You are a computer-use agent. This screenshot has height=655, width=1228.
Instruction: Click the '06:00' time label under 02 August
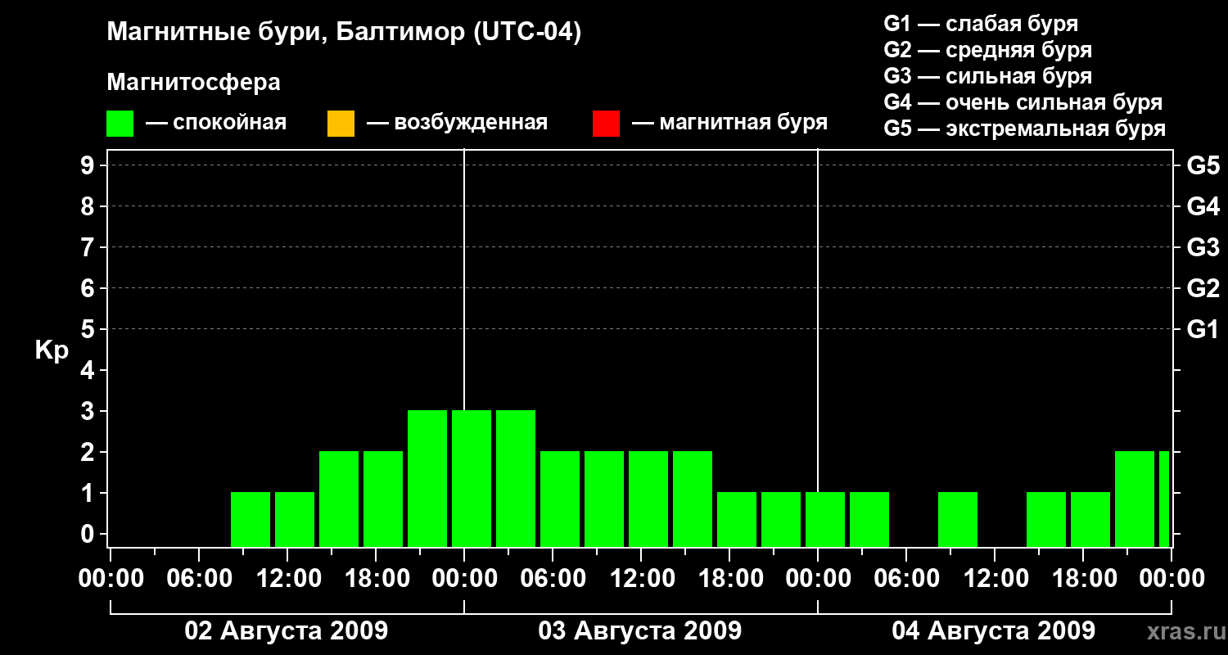point(199,579)
